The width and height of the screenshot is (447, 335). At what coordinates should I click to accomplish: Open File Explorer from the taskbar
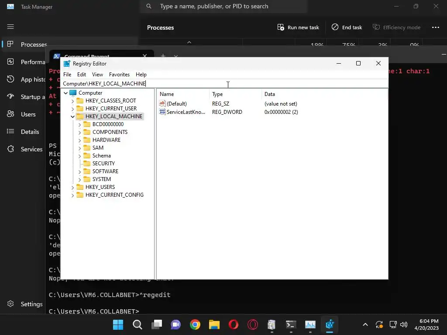(x=214, y=325)
